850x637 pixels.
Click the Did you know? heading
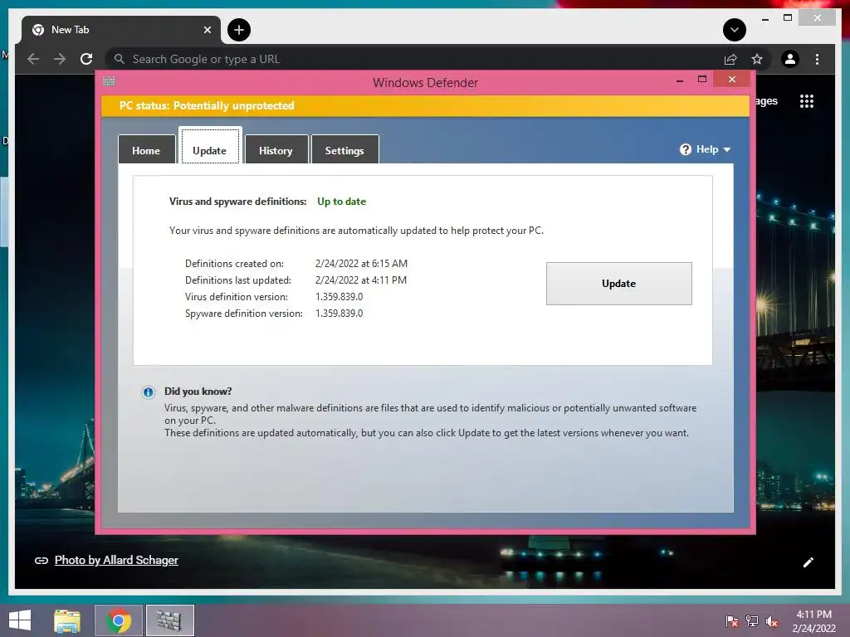point(198,391)
